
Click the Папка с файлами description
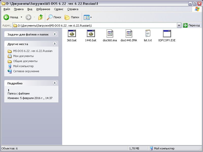(19, 93)
